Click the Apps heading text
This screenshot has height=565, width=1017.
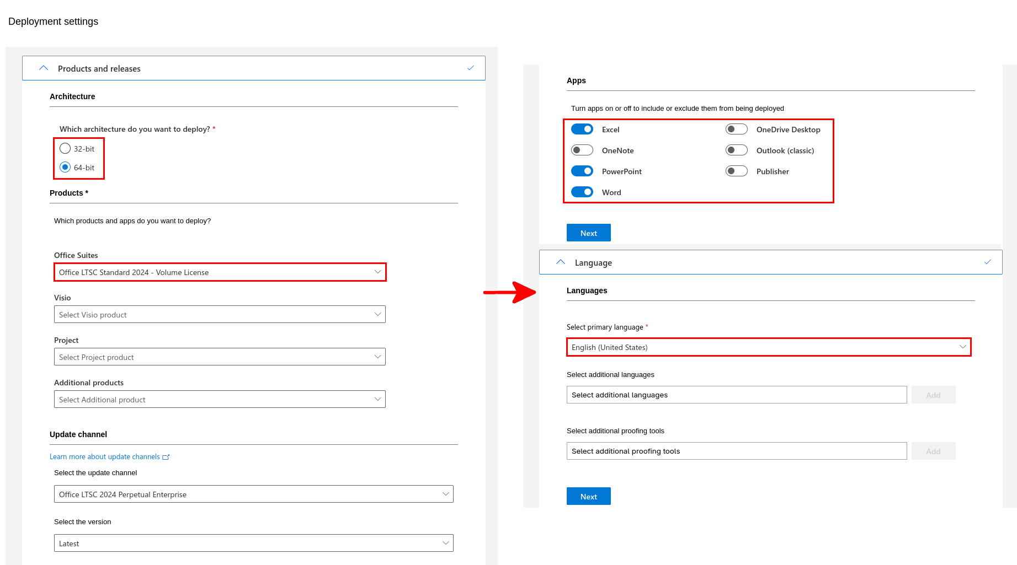[576, 80]
